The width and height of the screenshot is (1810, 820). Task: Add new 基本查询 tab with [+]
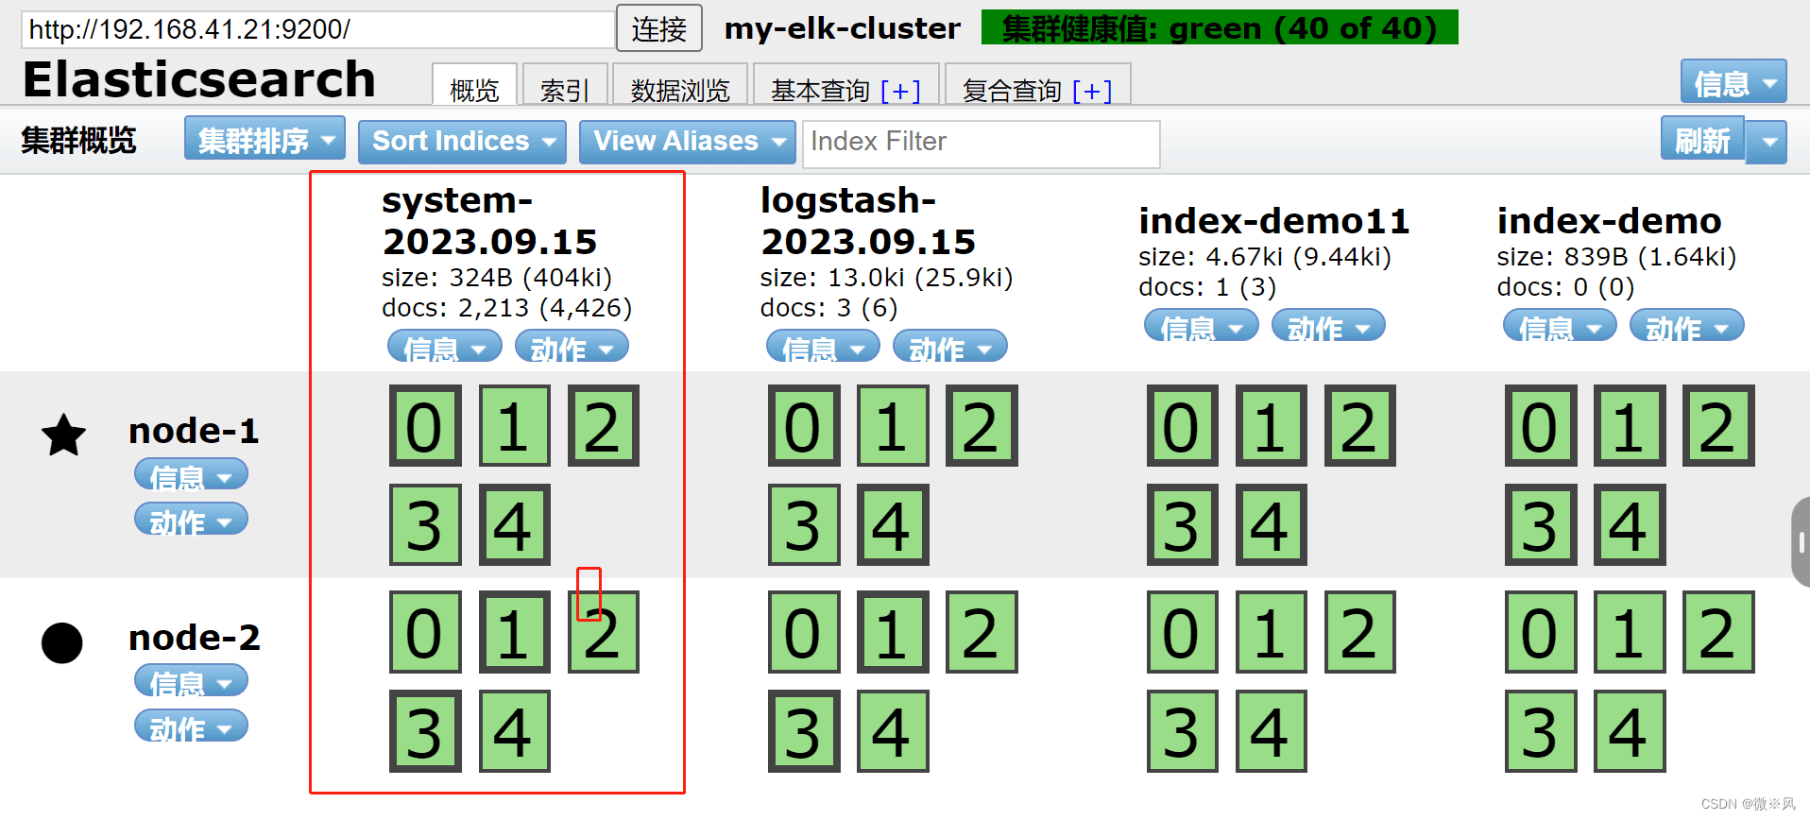(900, 91)
